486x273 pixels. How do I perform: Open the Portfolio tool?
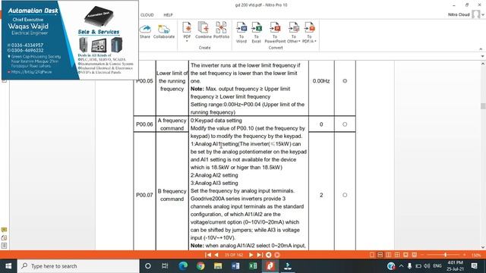[221, 30]
